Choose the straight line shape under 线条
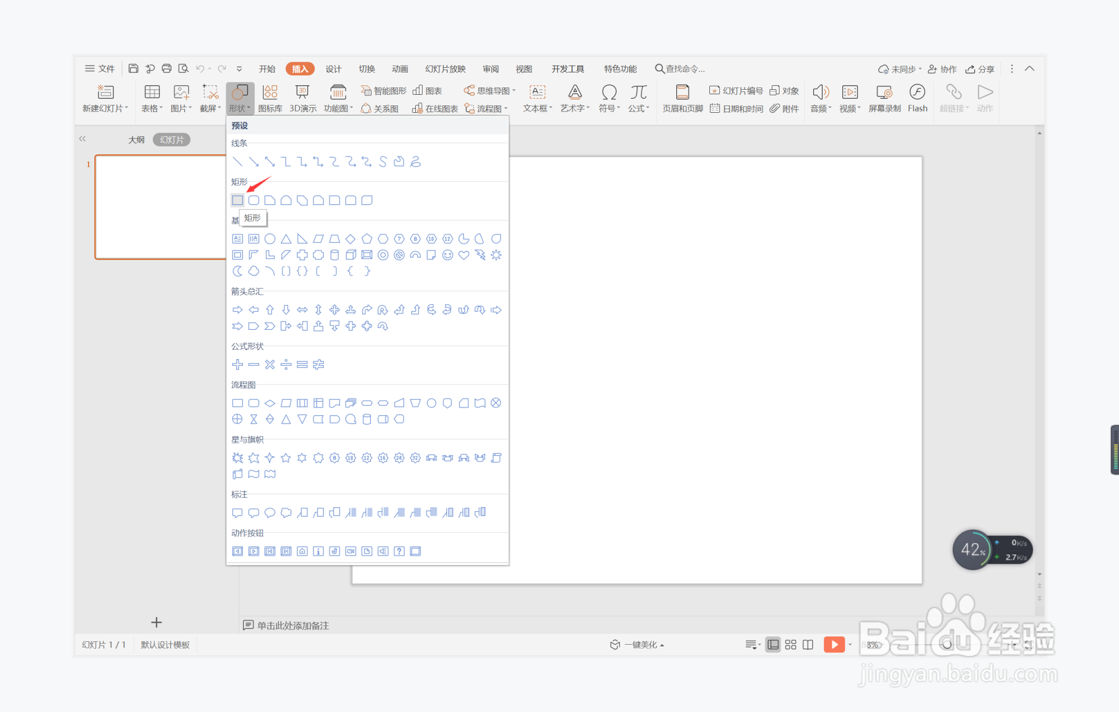The width and height of the screenshot is (1119, 712). (x=237, y=162)
